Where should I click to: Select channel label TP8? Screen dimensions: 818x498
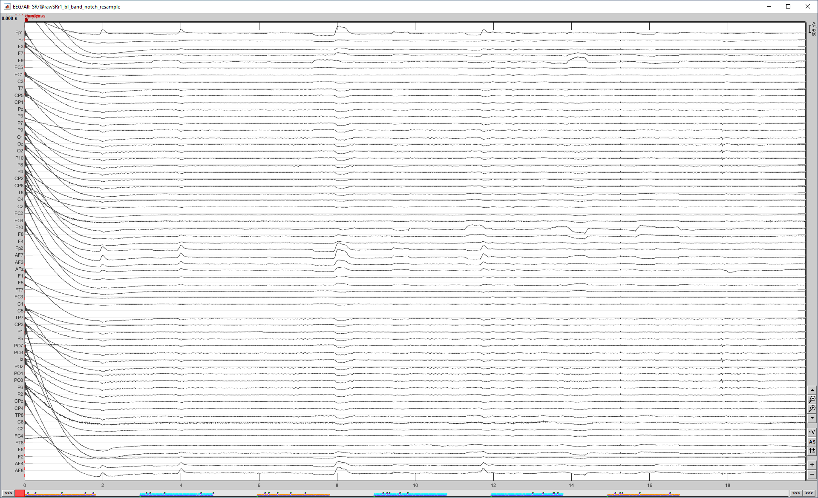click(x=19, y=415)
